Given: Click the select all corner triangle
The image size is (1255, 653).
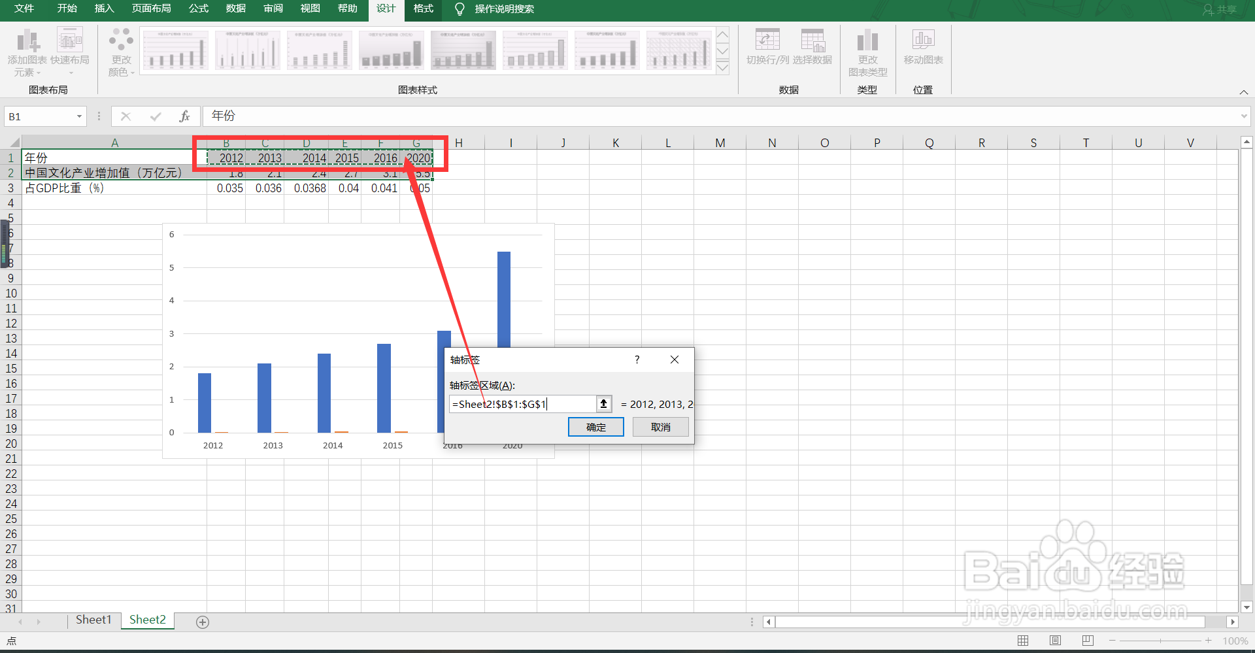Looking at the screenshot, I should pos(14,142).
